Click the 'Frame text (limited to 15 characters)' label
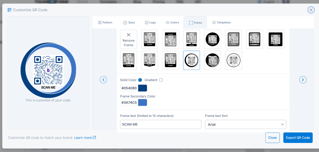 tap(147, 116)
